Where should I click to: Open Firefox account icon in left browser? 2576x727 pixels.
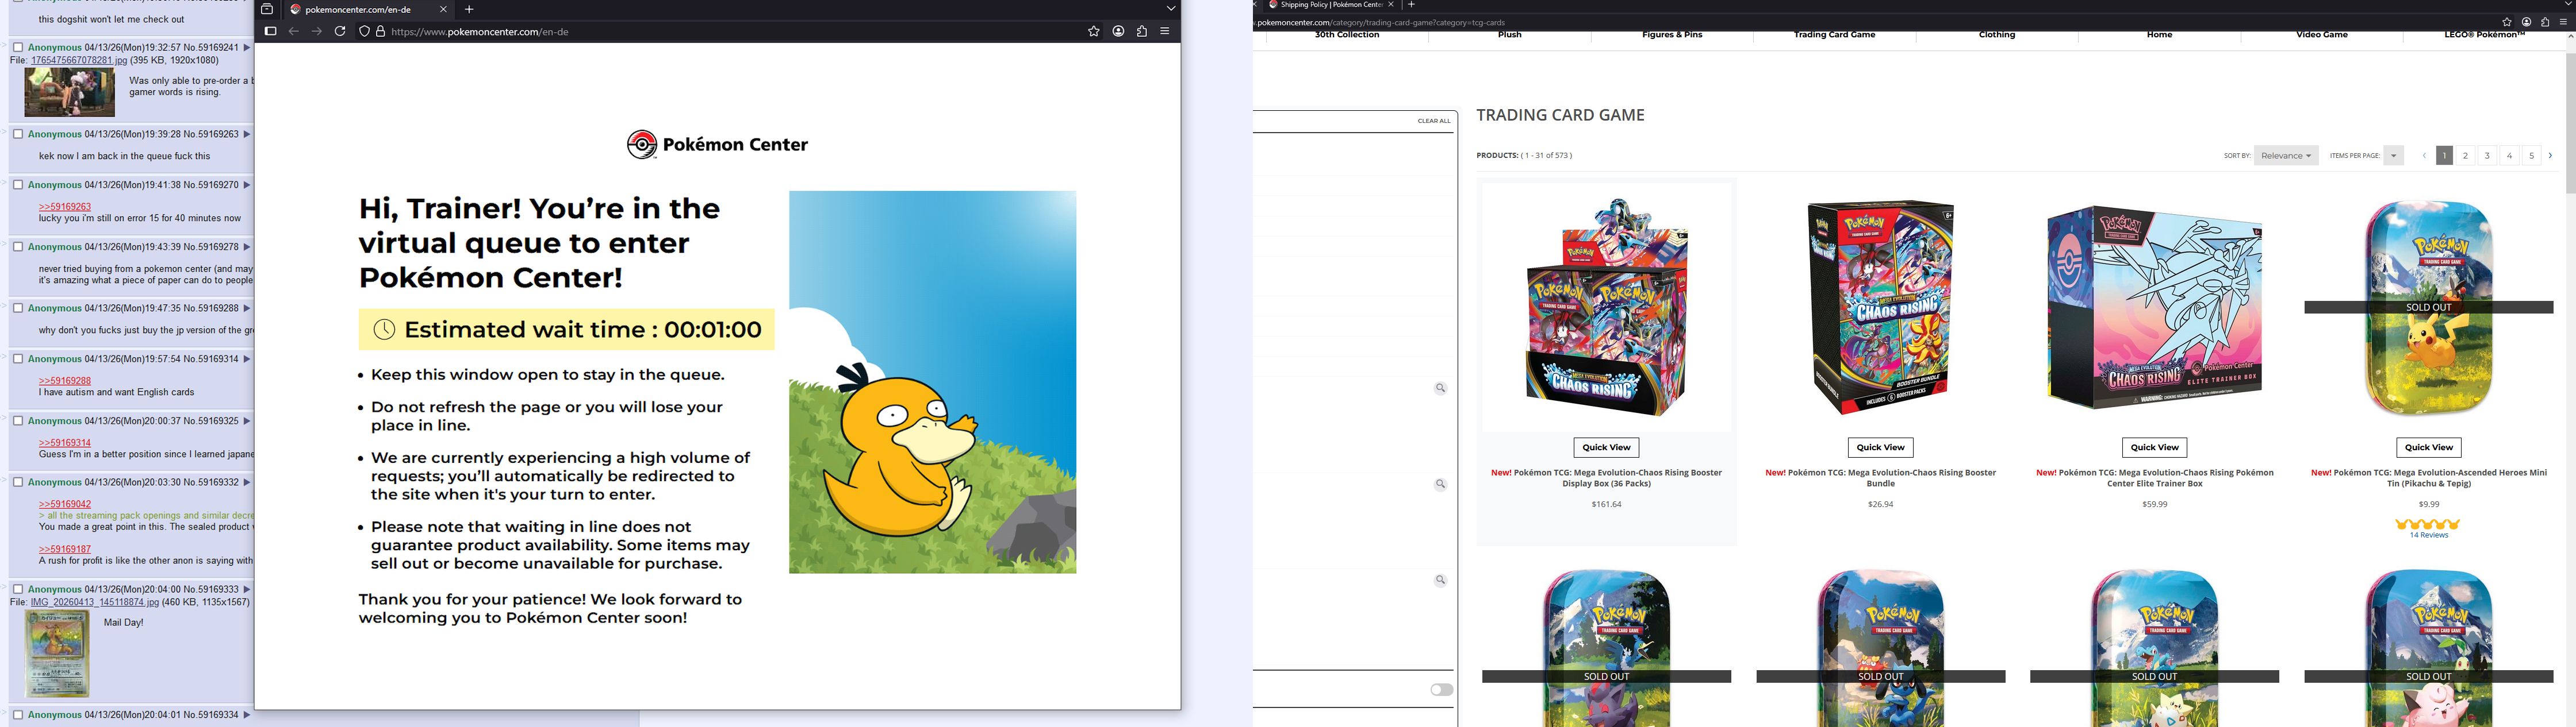coord(1118,32)
